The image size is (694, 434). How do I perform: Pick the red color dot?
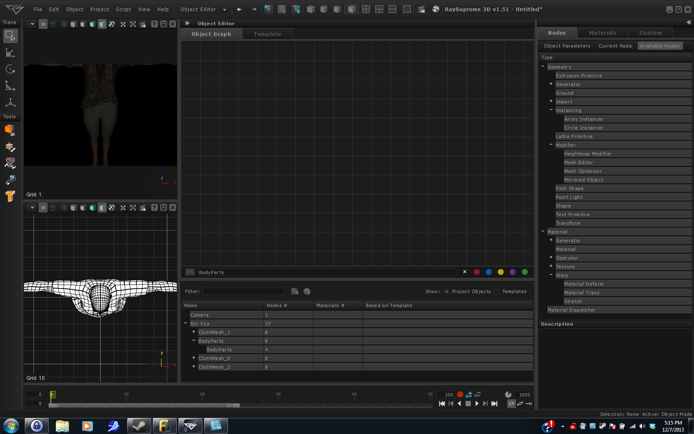click(477, 272)
